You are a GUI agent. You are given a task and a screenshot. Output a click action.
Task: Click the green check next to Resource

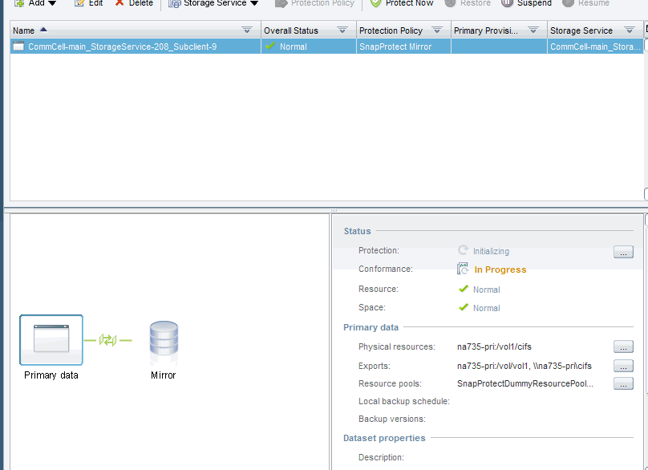coord(463,289)
